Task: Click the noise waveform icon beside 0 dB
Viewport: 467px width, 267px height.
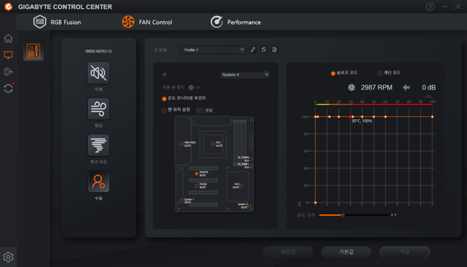Action: (x=406, y=87)
